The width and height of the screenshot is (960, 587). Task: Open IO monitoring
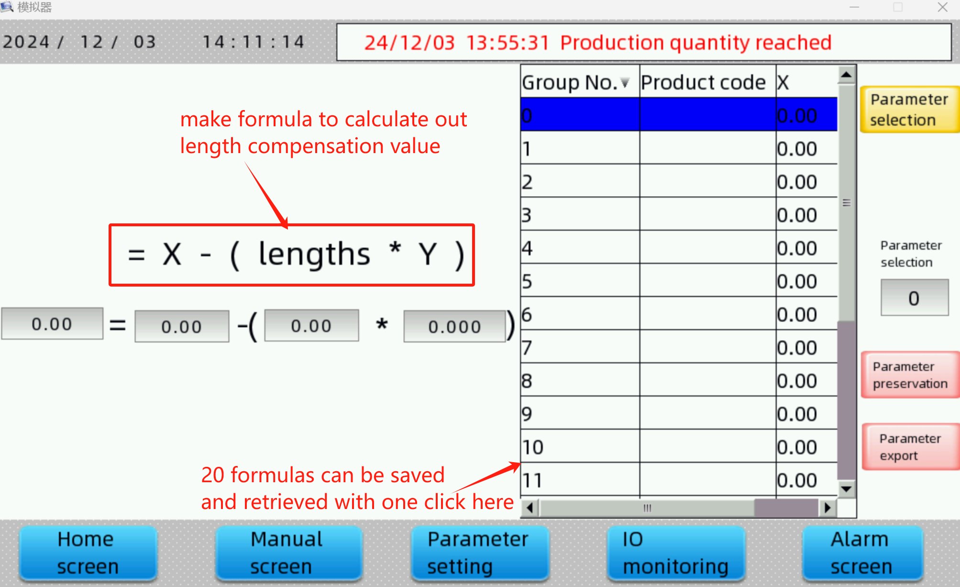676,553
